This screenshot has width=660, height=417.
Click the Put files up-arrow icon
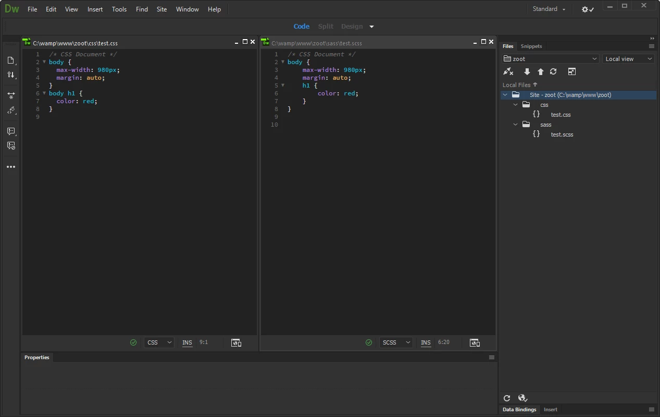pyautogui.click(x=540, y=71)
